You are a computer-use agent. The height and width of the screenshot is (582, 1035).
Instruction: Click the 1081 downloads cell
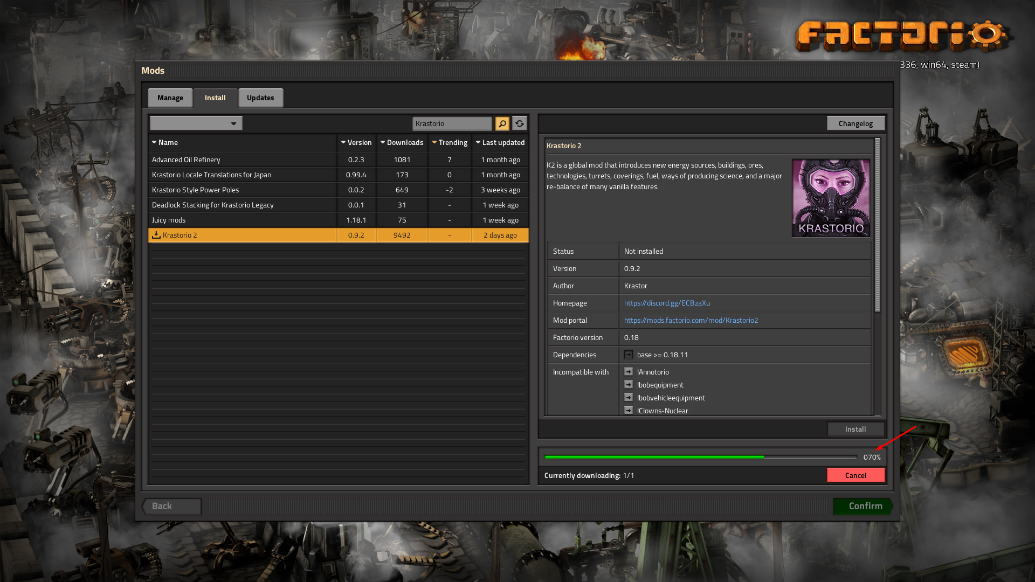click(x=402, y=160)
